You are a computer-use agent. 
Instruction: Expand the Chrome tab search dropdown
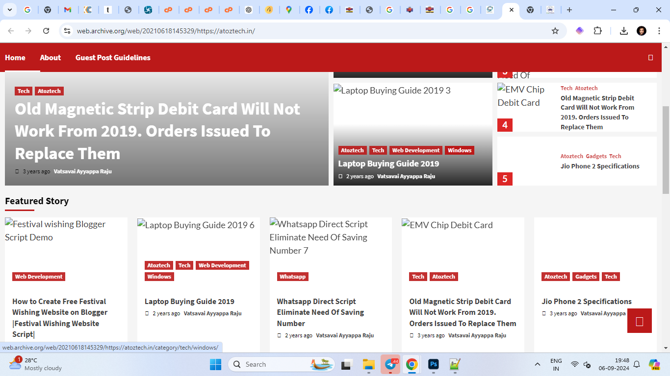pyautogui.click(x=10, y=10)
